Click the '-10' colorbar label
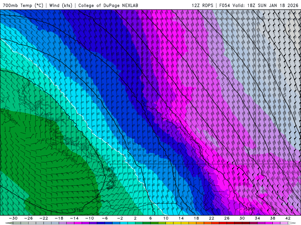The height and width of the screenshot is (225, 301). coord(90,218)
